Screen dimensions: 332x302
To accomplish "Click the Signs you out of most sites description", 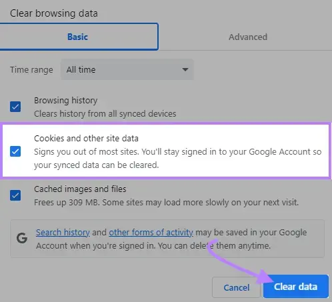I will tap(178, 159).
